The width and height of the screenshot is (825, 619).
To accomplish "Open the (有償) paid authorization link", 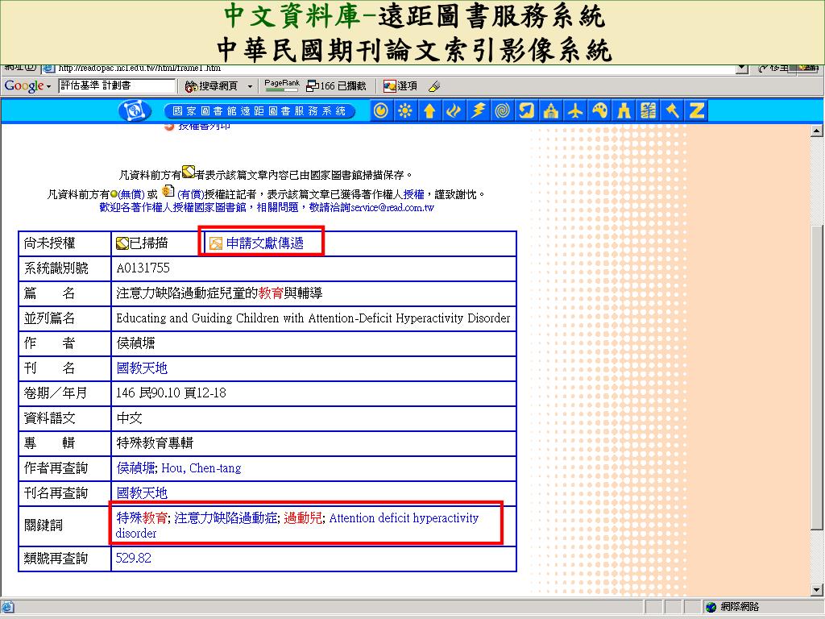I will point(190,194).
